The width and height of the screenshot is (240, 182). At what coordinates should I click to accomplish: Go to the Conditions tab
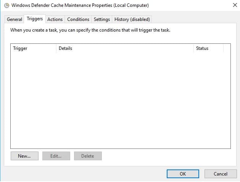[x=78, y=19]
